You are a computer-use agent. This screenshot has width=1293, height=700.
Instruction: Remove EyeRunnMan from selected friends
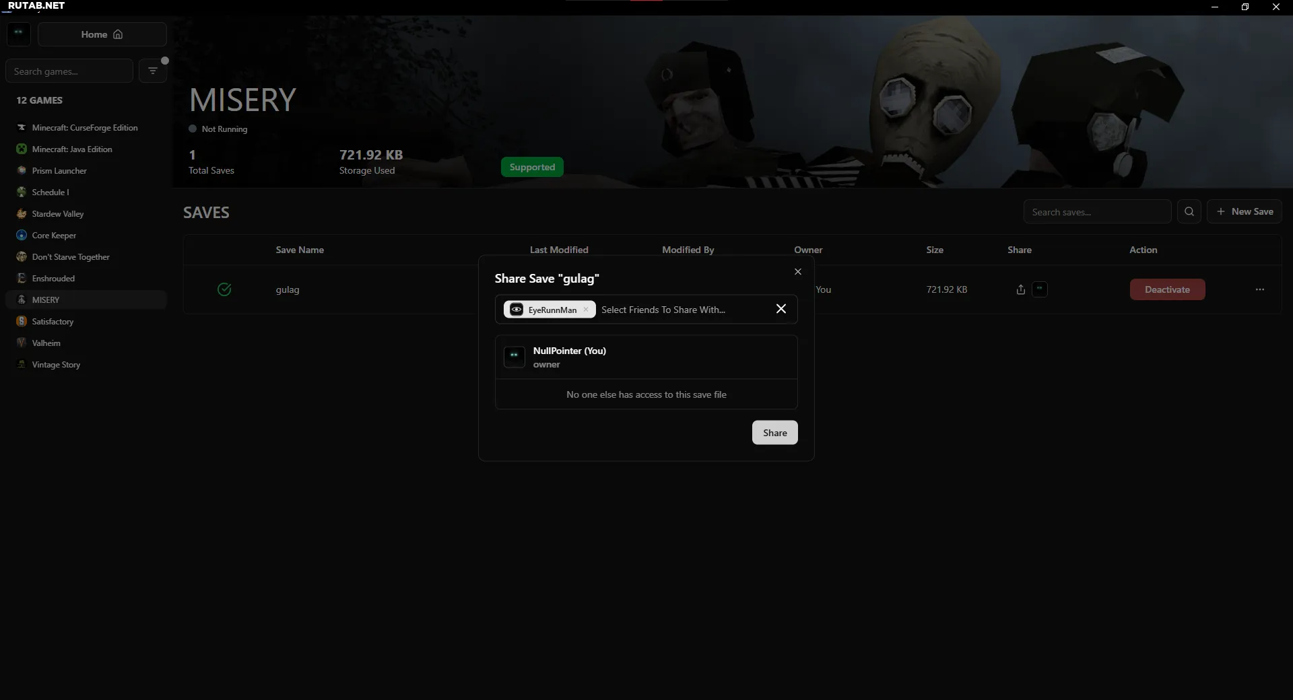(586, 310)
